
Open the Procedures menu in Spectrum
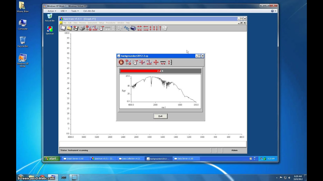(x=111, y=23)
